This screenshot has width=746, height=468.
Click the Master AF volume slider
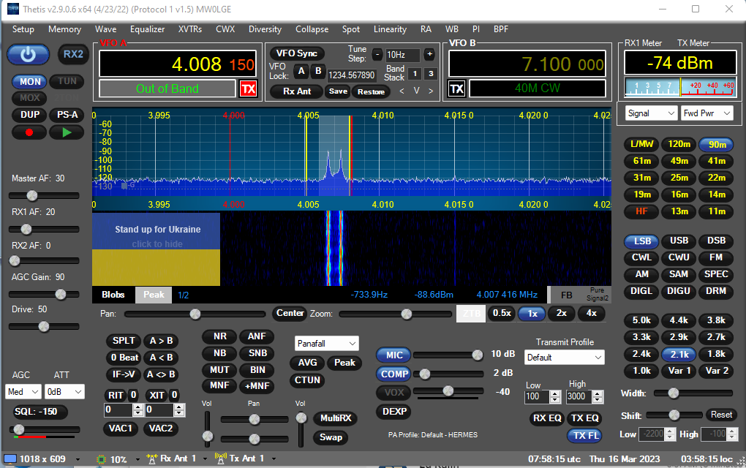[x=32, y=195]
